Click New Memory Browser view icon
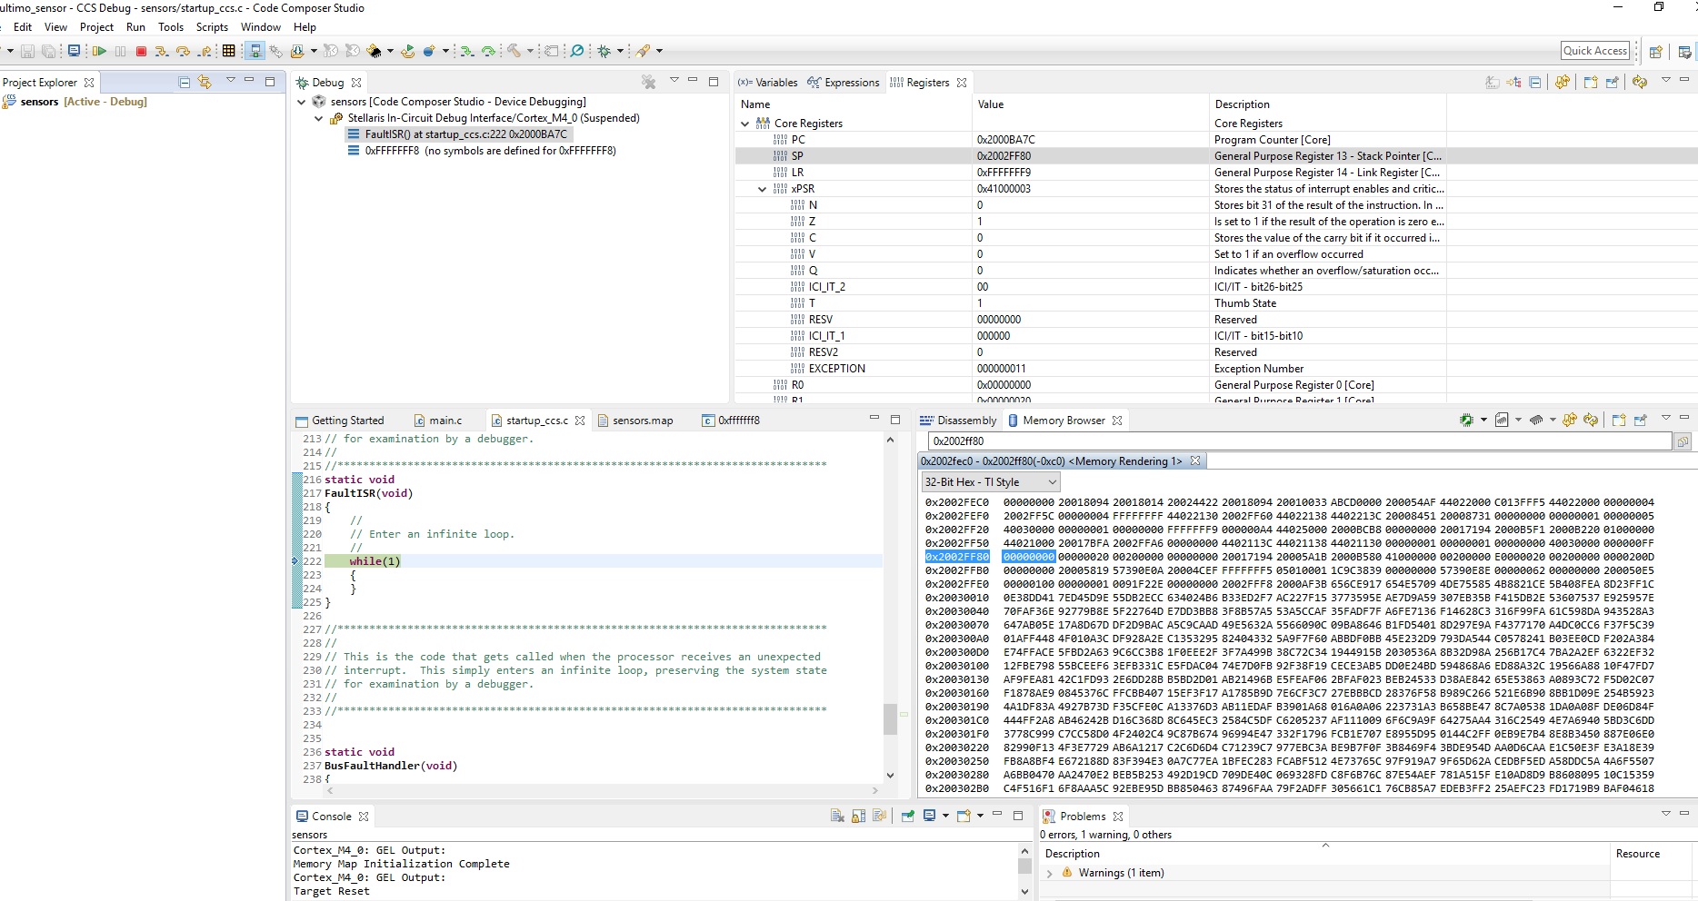The width and height of the screenshot is (1698, 901). pos(1618,420)
